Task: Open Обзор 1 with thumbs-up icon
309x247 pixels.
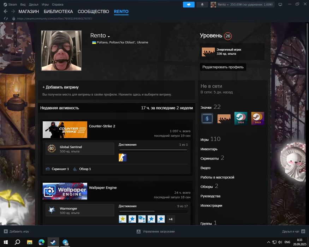Action: point(82,169)
